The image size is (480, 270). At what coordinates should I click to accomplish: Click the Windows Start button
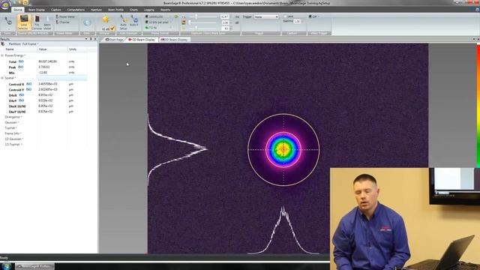point(7,265)
